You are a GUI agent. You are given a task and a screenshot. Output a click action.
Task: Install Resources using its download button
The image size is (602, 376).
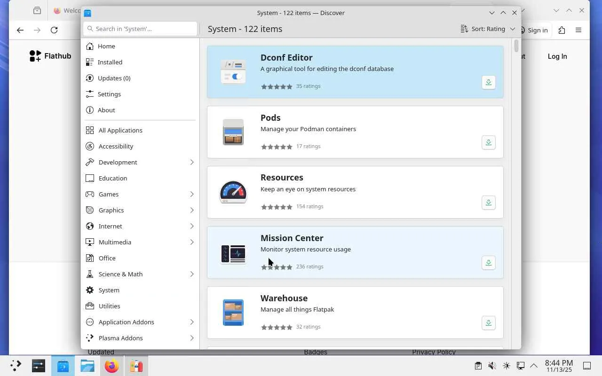(489, 203)
